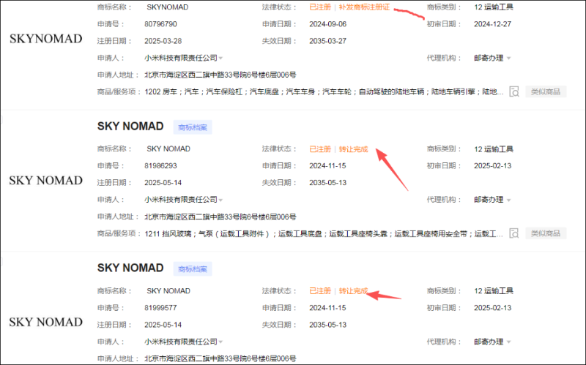The width and height of the screenshot is (586, 365).
Task: Open 商标档案 tag for trademark 81986293
Action: coord(193,127)
